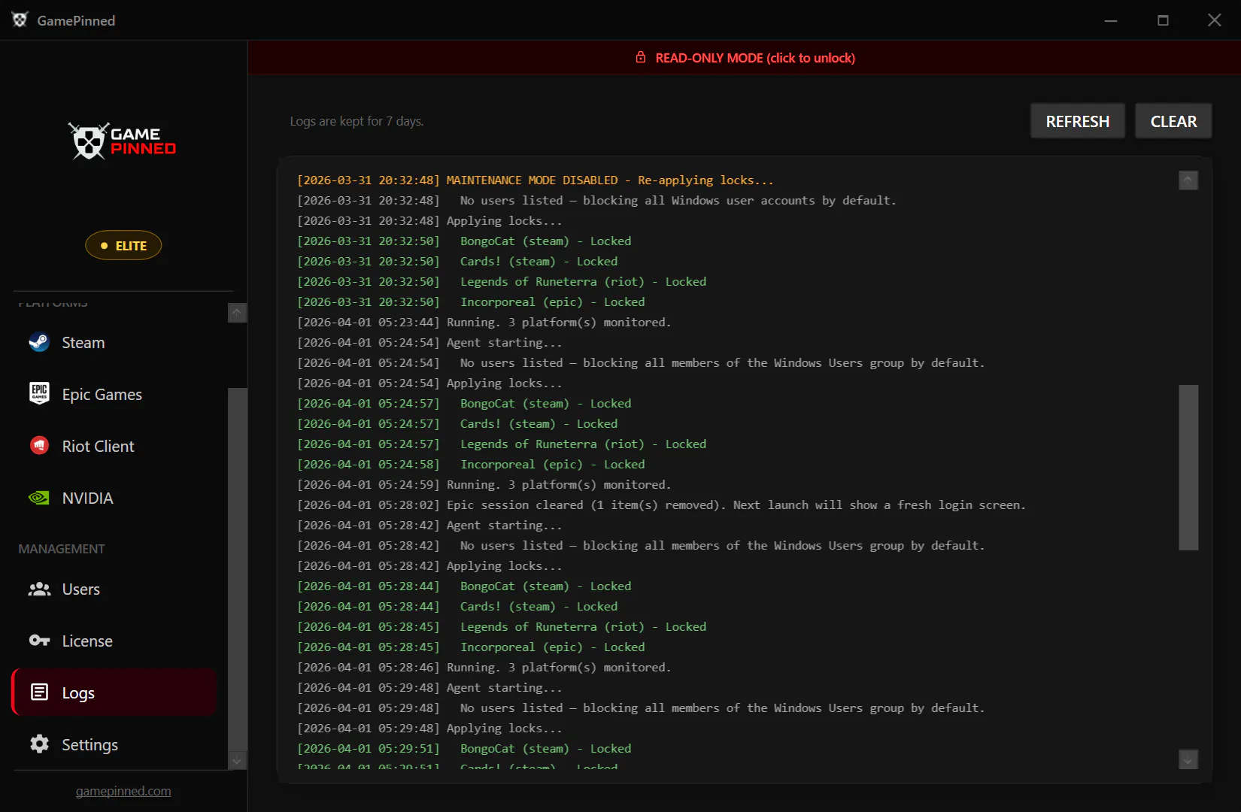This screenshot has width=1241, height=812.
Task: Click the 05:29:51 BongoCat Locked entry
Action: (x=464, y=748)
